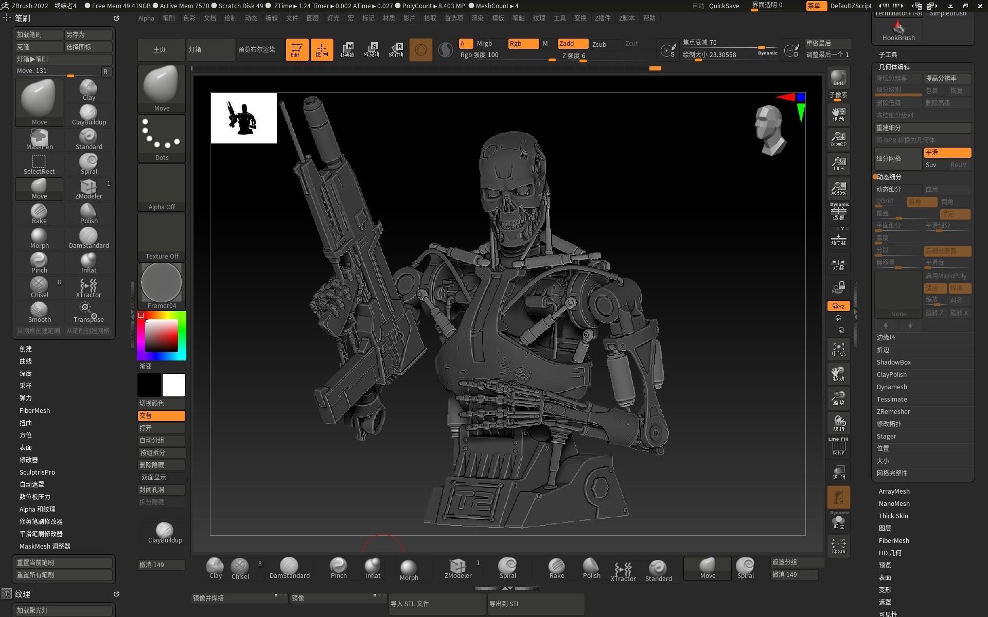The width and height of the screenshot is (988, 617).
Task: Switch to Rotate gizmo mode
Action: 396,50
